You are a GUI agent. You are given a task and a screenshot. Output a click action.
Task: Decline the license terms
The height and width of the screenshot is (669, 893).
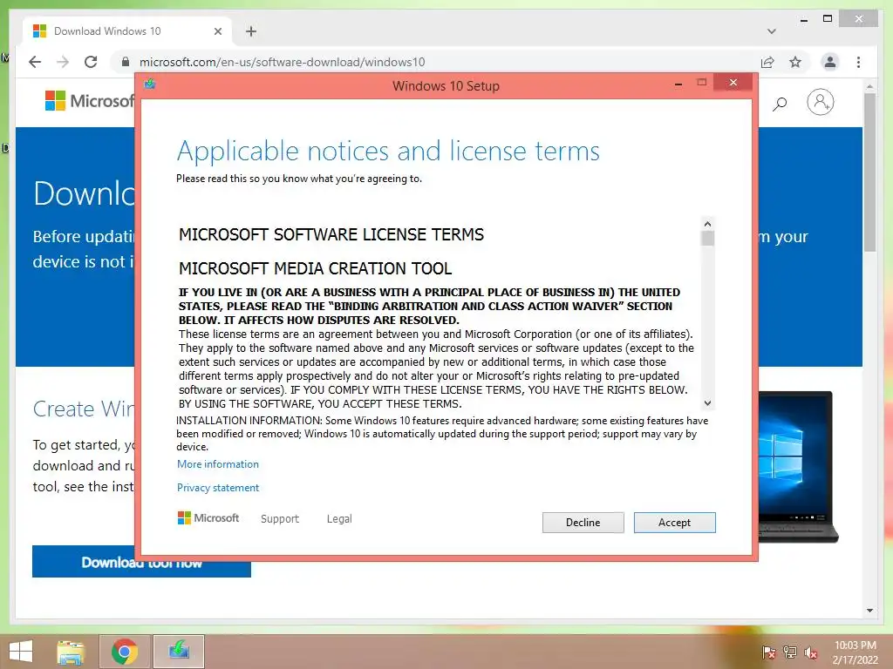tap(583, 523)
